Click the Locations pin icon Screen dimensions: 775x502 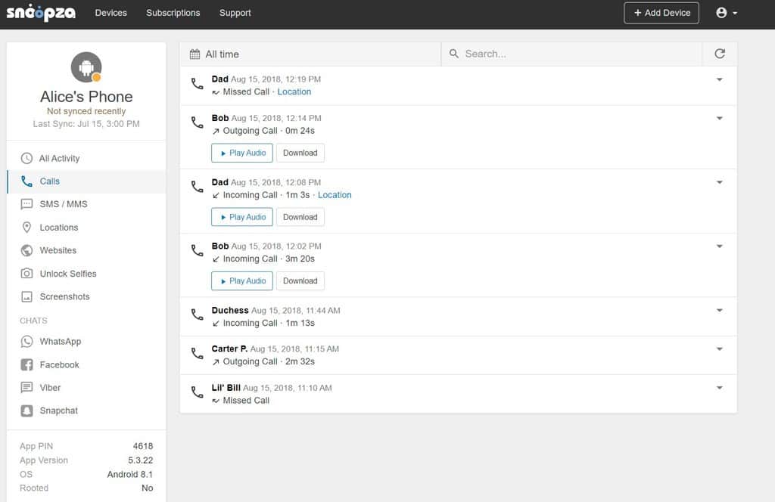[26, 228]
